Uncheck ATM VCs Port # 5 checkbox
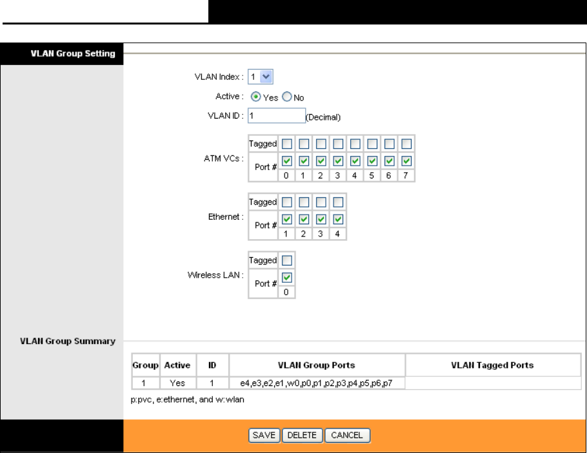The image size is (587, 453). pyautogui.click(x=372, y=161)
